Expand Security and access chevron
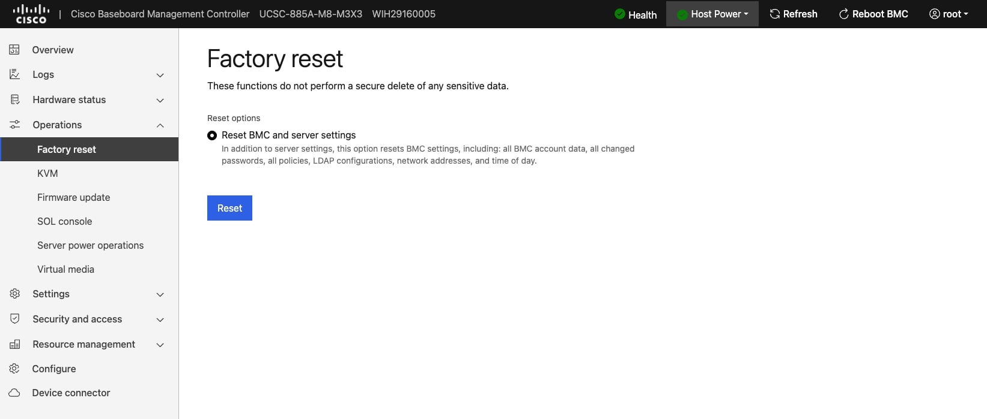987x419 pixels. [160, 319]
